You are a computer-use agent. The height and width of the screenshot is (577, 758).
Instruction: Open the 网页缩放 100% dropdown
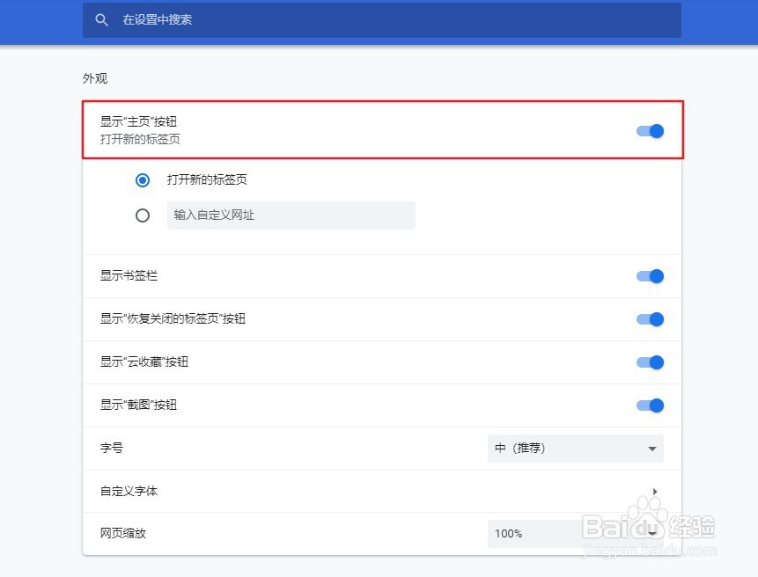[575, 534]
